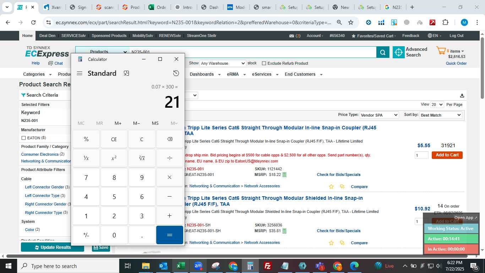Open MSRP calculator icon next to $35.81
Image resolution: width=485 pixels, height=273 pixels.
[284, 231]
